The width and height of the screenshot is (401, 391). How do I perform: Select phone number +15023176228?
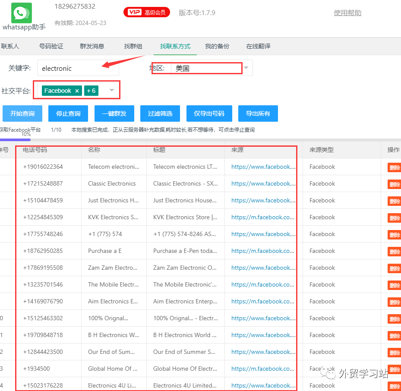[43, 386]
